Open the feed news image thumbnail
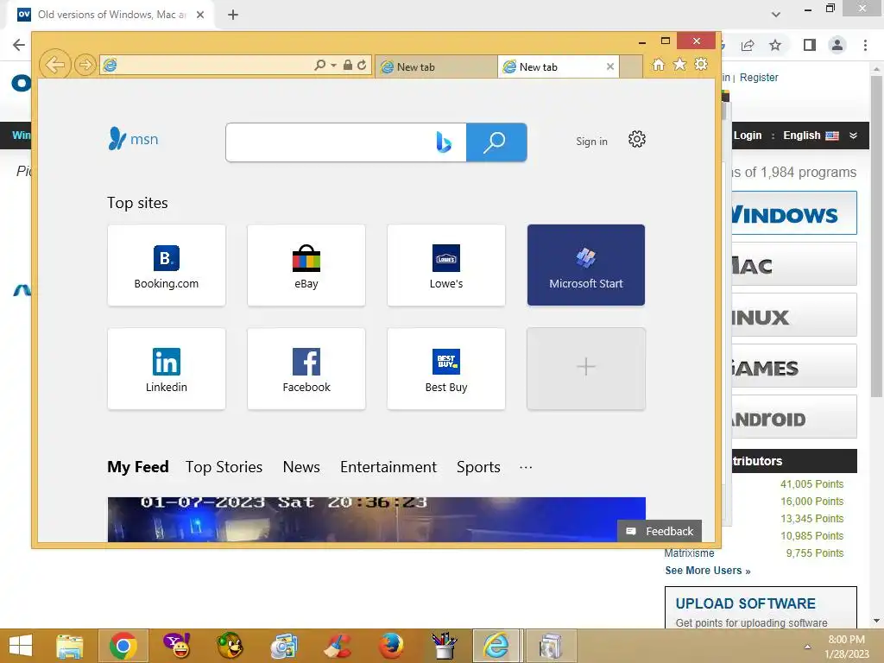This screenshot has height=663, width=884. pyautogui.click(x=376, y=519)
